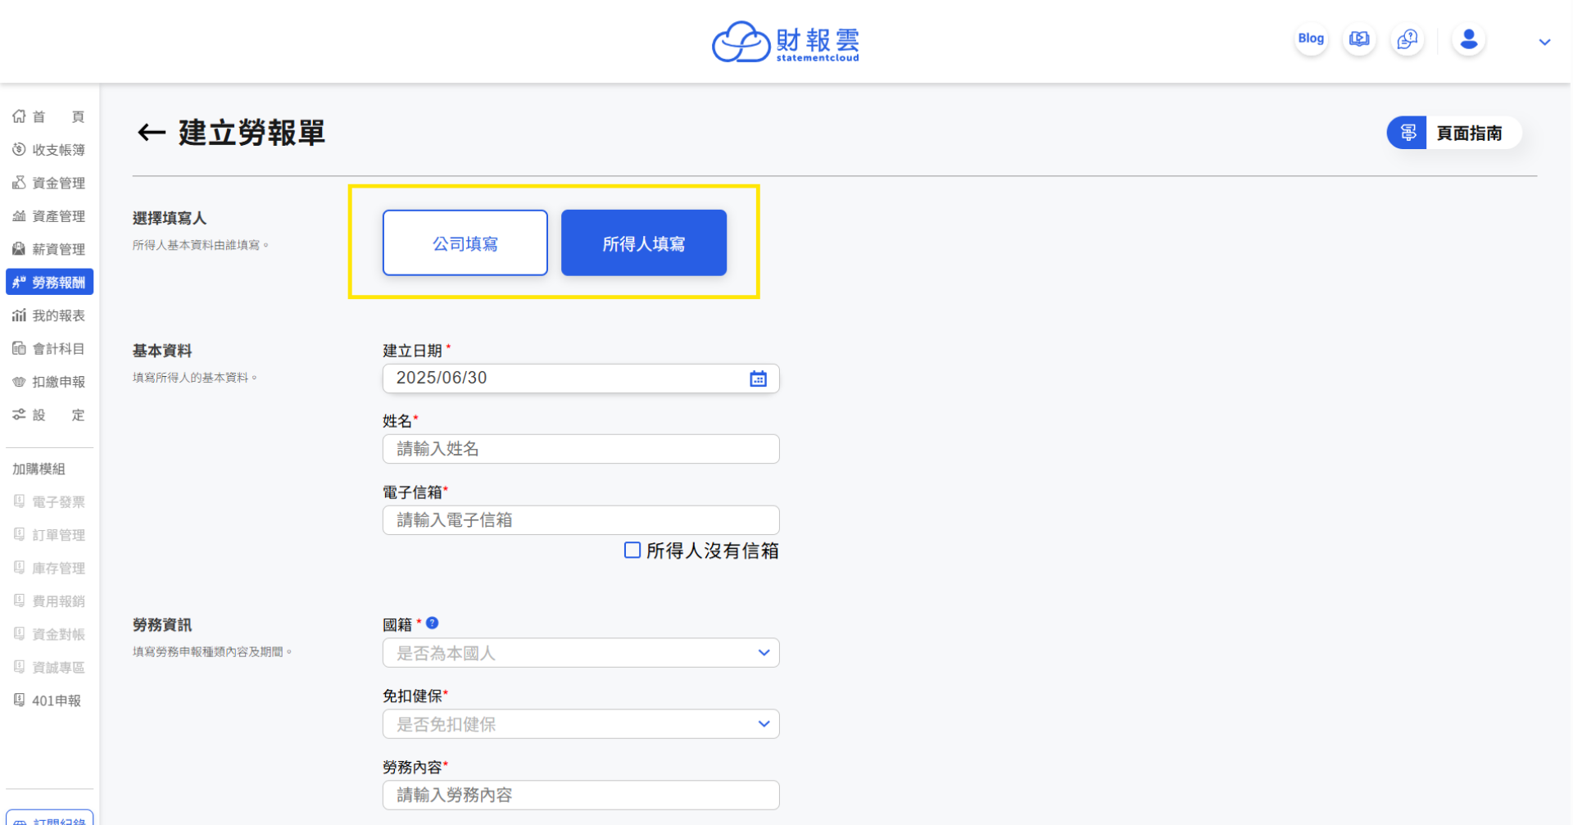
Task: Go to 首頁 in sidebar
Action: pyautogui.click(x=49, y=116)
